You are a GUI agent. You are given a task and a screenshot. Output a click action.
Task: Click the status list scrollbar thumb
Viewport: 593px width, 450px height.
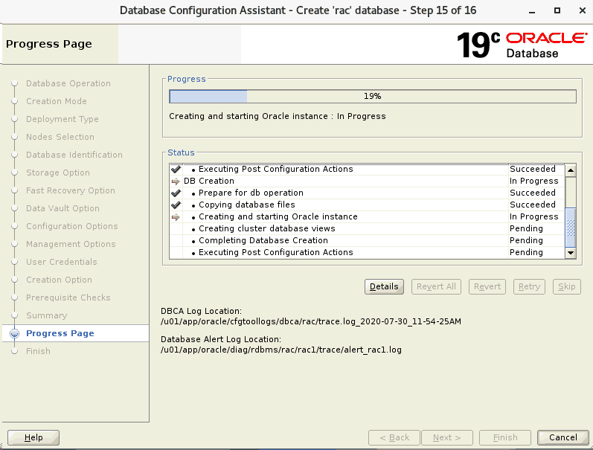point(571,227)
